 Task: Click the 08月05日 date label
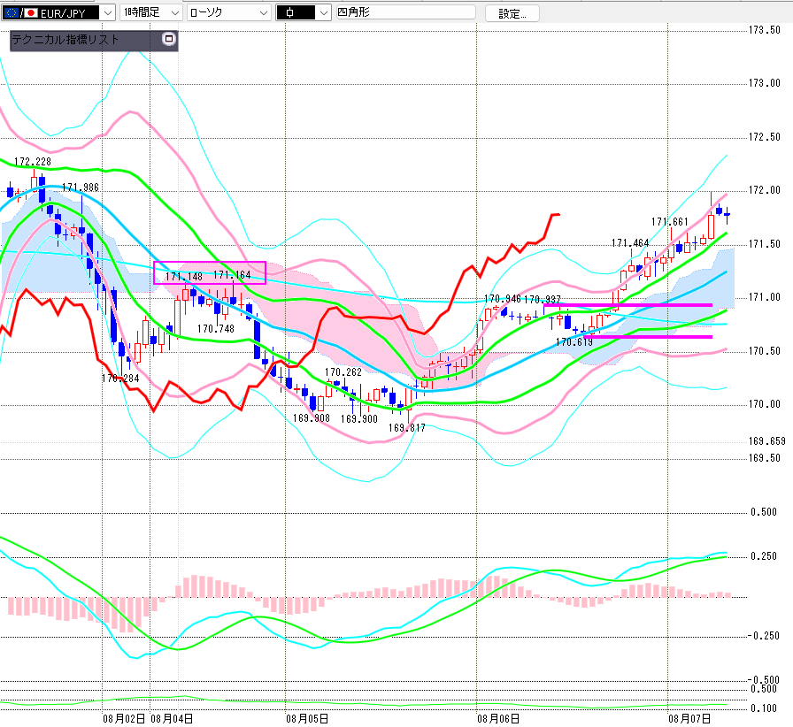click(x=307, y=718)
